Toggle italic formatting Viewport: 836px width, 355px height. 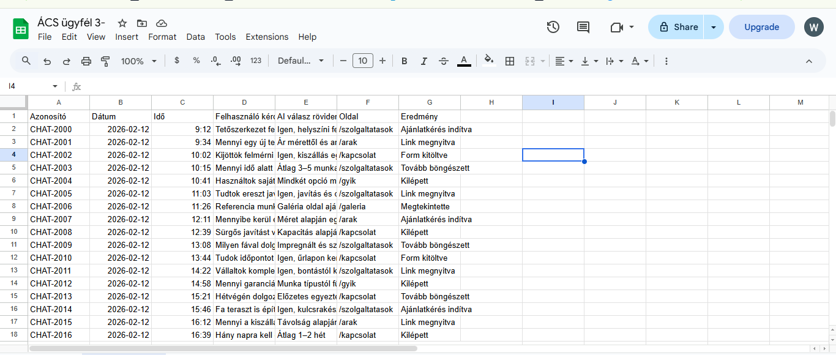(x=424, y=61)
